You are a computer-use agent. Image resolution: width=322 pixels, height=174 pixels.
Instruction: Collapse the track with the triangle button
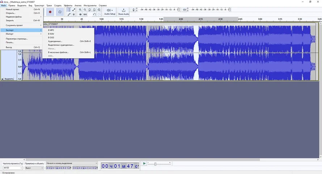[x=3, y=78]
